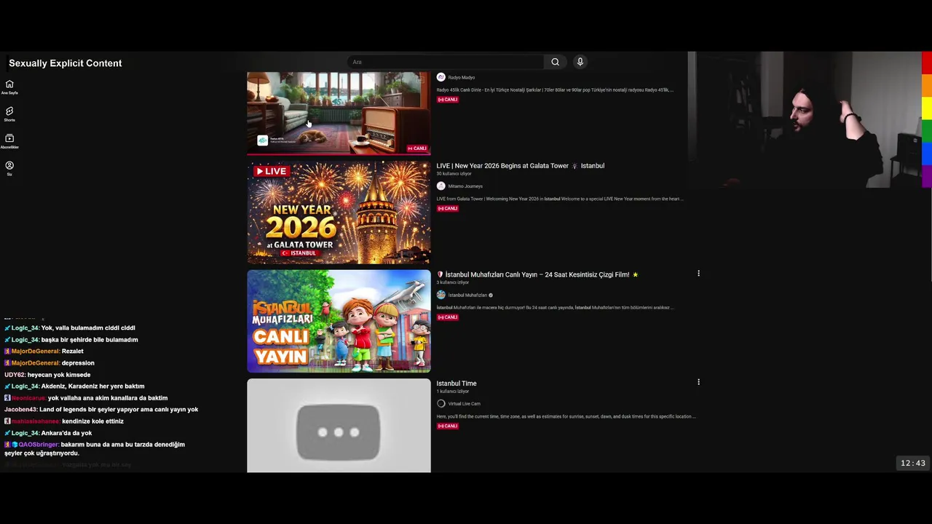Click the Mitamo Journeys channel avatar

pyautogui.click(x=441, y=186)
